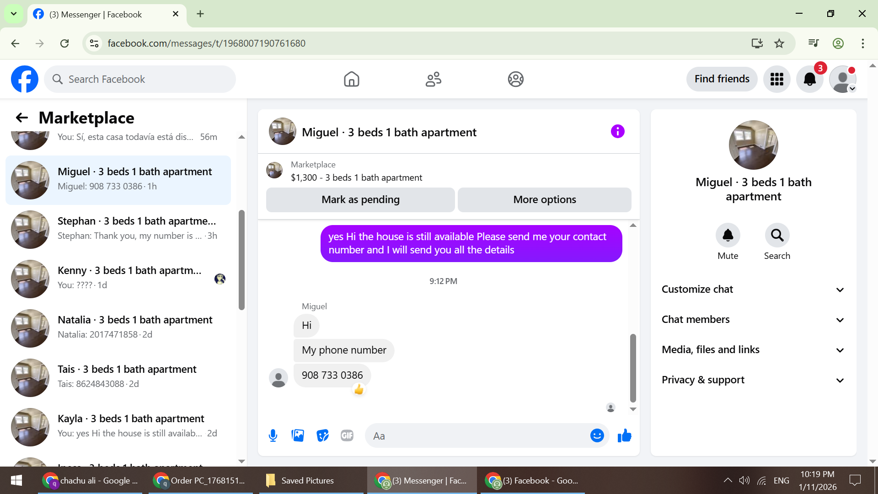Go back from Marketplace chats list

[x=22, y=118]
